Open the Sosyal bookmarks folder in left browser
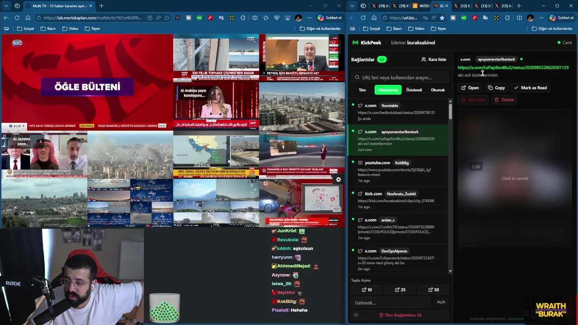The image size is (578, 325). (26, 28)
